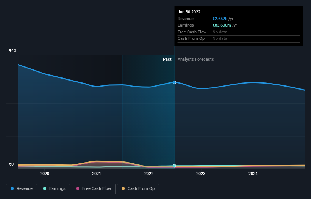The width and height of the screenshot is (311, 199).
Task: Toggle the Cash From Op legend series
Action: [x=138, y=189]
